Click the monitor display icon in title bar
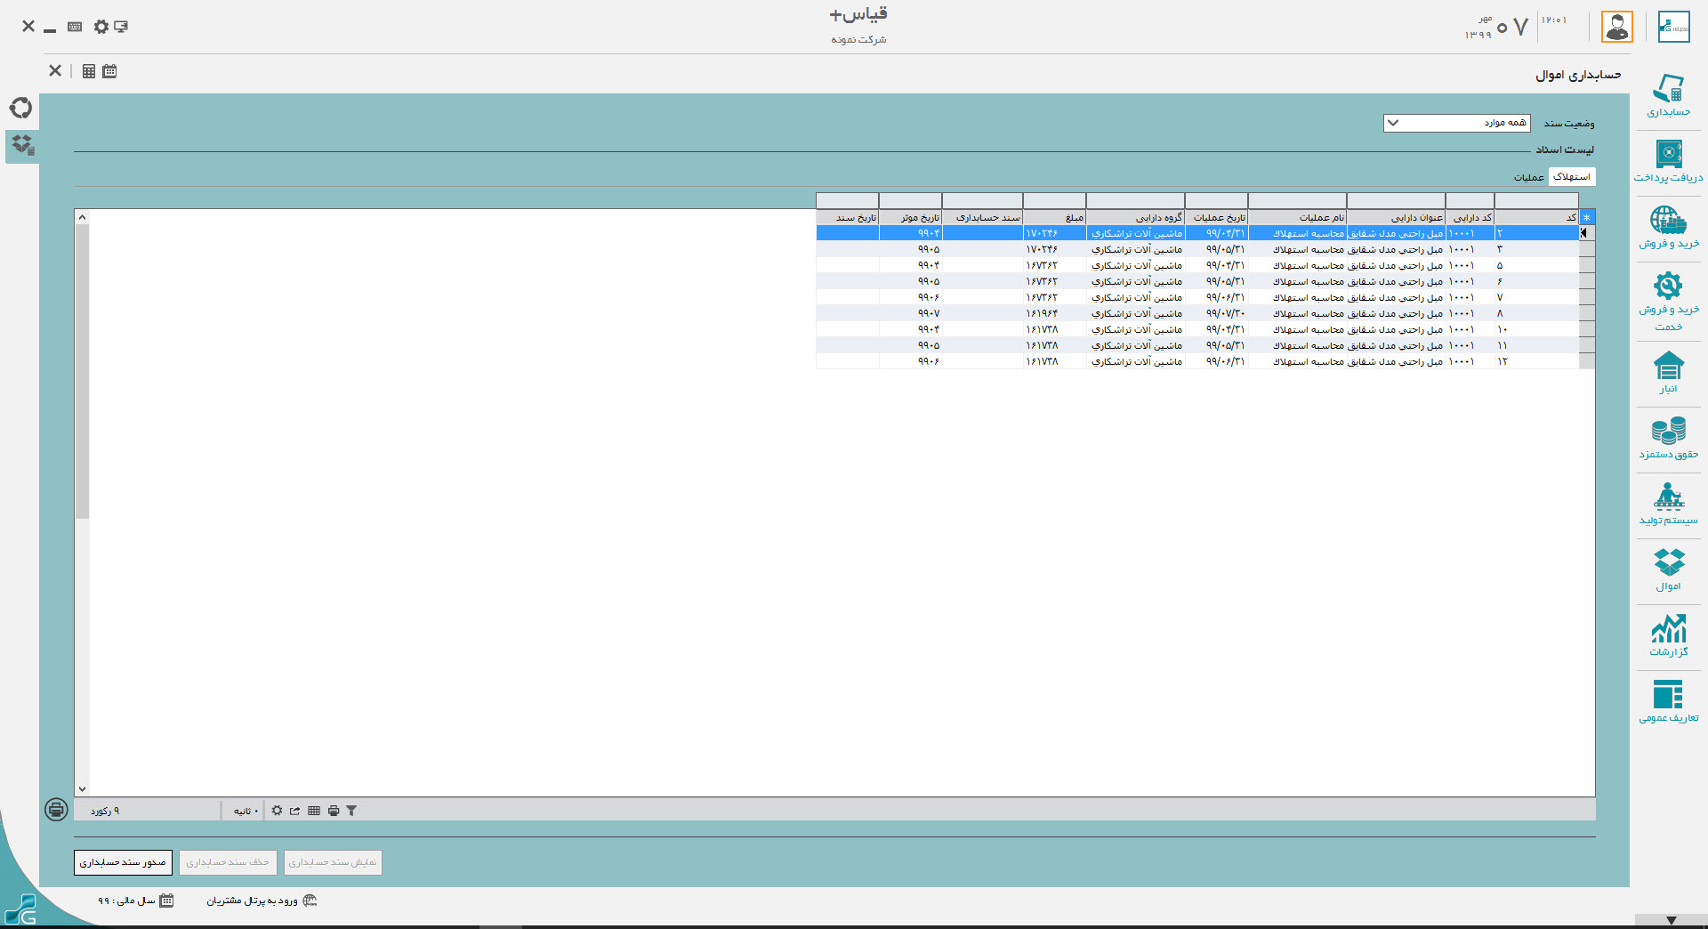Viewport: 1708px width, 929px height. point(121,27)
